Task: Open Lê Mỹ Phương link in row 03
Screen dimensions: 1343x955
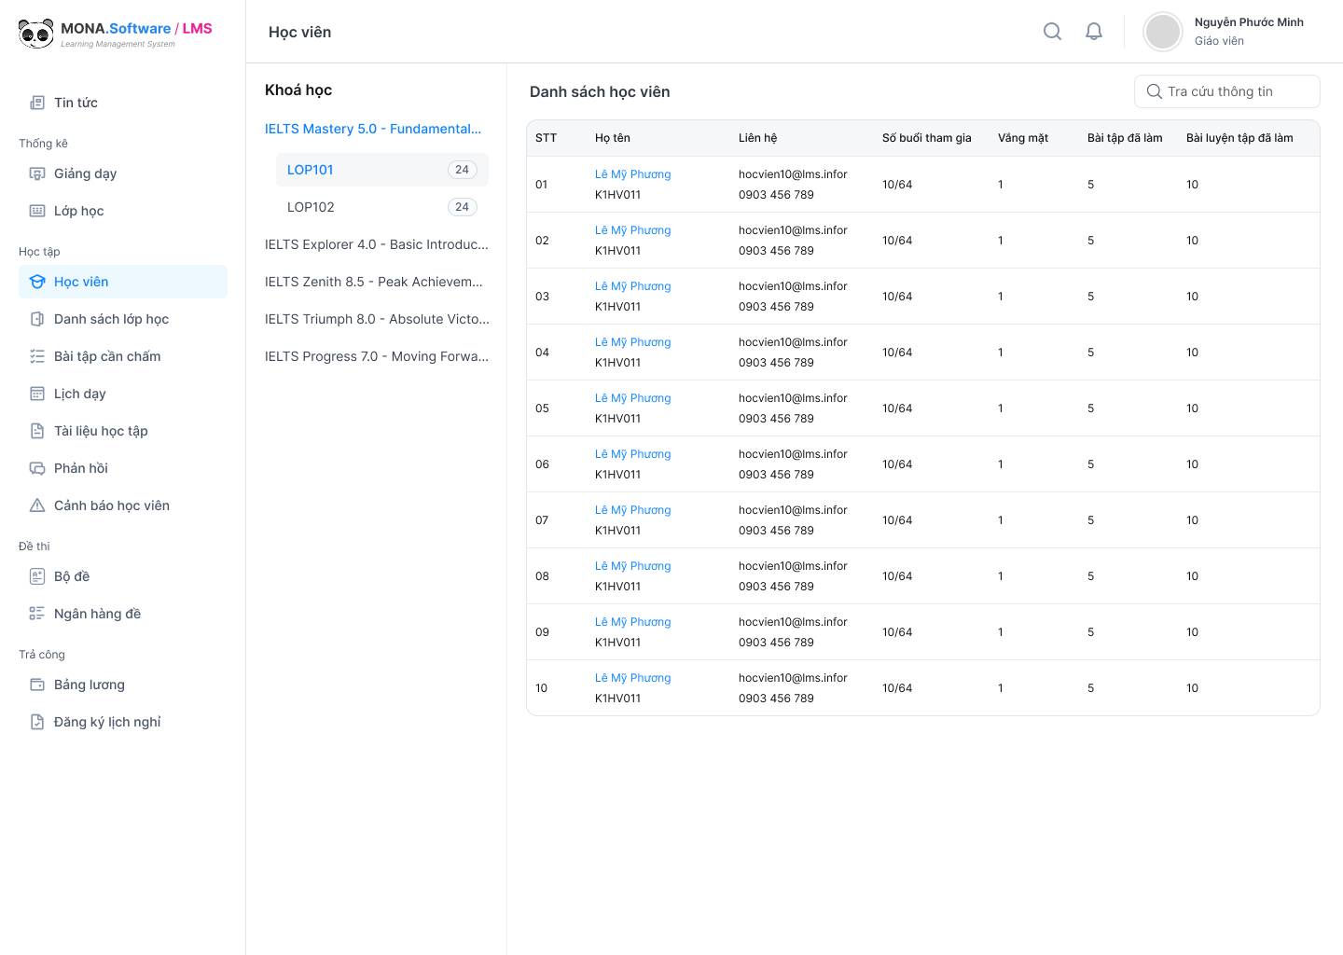Action: [633, 286]
